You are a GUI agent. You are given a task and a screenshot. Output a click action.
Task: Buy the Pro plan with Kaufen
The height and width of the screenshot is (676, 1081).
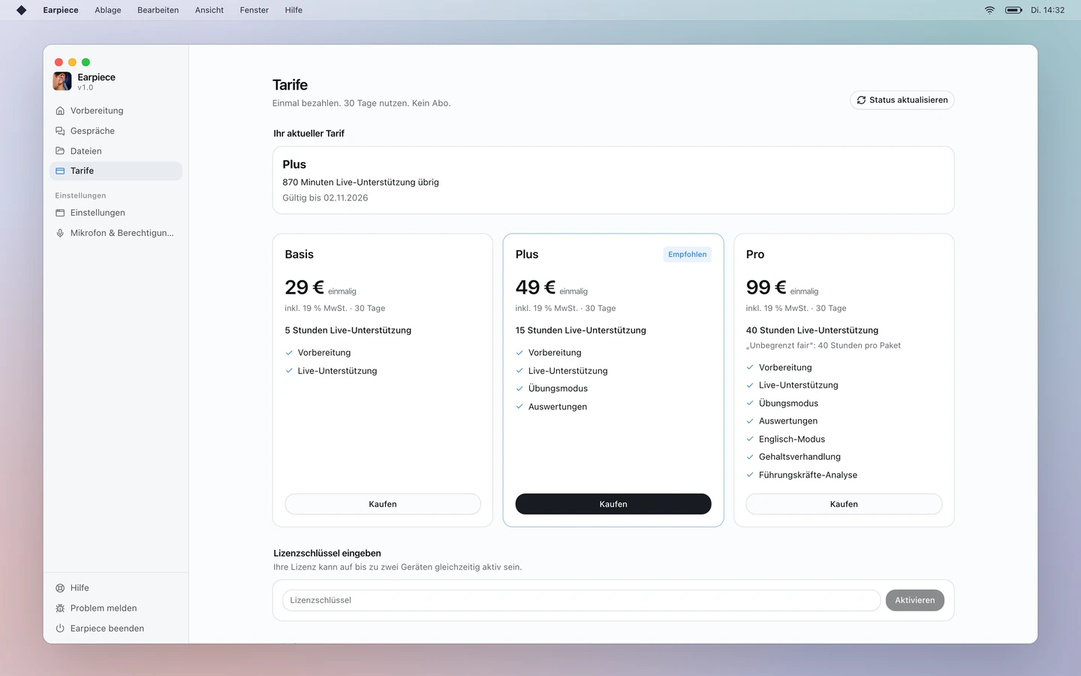[x=844, y=504]
